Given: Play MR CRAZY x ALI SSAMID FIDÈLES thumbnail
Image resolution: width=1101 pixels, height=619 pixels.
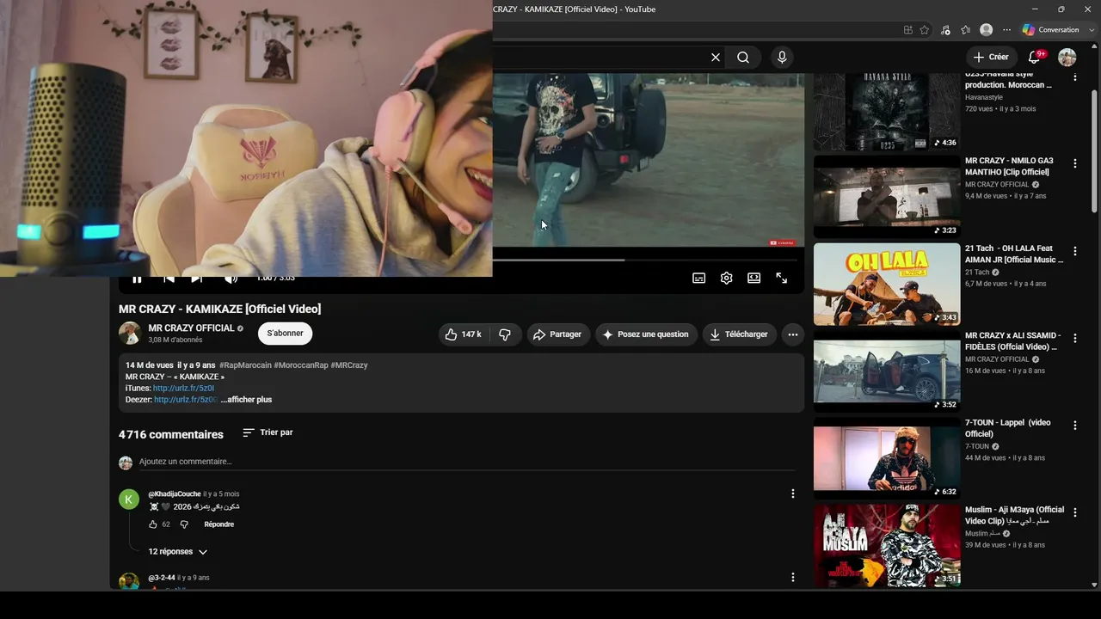Looking at the screenshot, I should click(887, 371).
